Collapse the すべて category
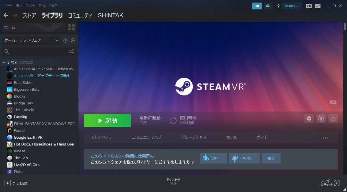The width and height of the screenshot is (347, 192). [4, 62]
